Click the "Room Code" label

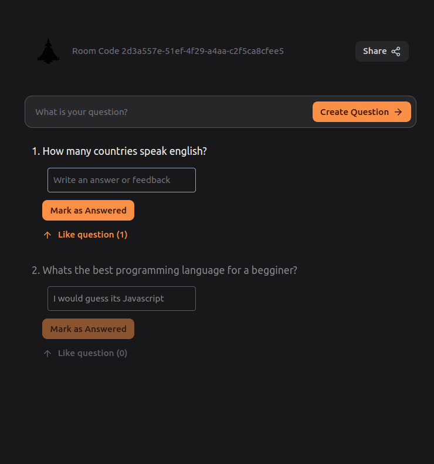[x=96, y=51]
